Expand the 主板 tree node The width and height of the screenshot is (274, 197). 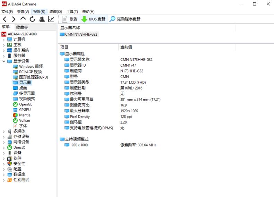click(4, 45)
